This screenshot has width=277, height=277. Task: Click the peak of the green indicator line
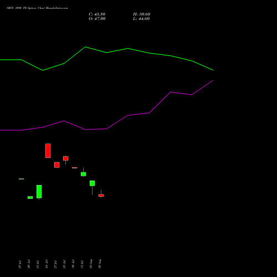click(x=85, y=47)
